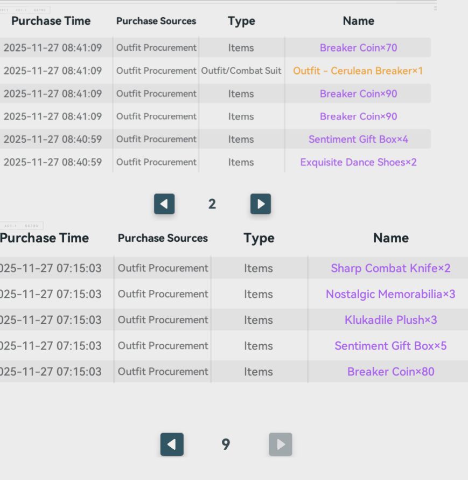Click Outfit Procurement in the Breaker Coin×70 row
The width and height of the screenshot is (468, 480).
click(156, 48)
